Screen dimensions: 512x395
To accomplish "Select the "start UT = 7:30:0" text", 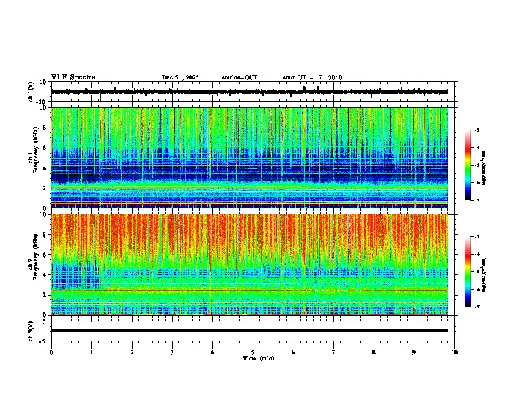I will pyautogui.click(x=312, y=77).
